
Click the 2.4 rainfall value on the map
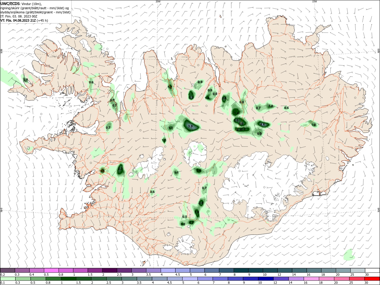pyautogui.click(x=201, y=203)
